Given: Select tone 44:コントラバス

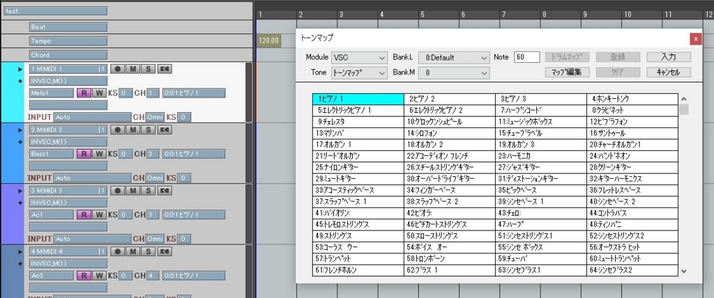Looking at the screenshot, I should coord(632,212).
